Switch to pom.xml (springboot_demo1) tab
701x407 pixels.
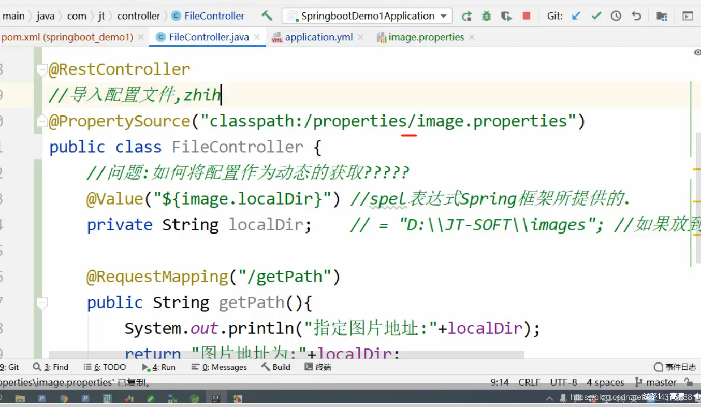tap(67, 37)
